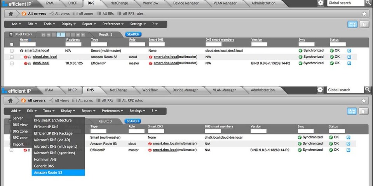Go to All views in the lower breadcrumb

59,101
